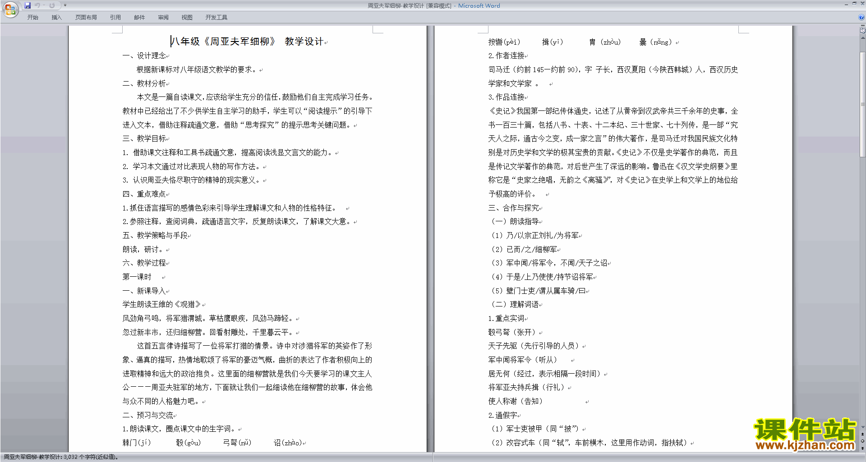Click the heading 六、教学过程

point(144,263)
